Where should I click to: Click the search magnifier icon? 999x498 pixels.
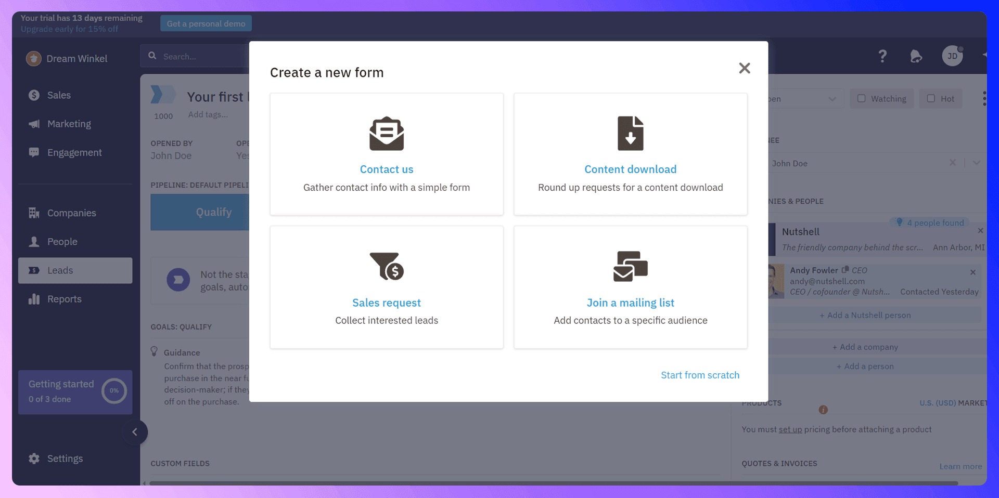click(152, 56)
